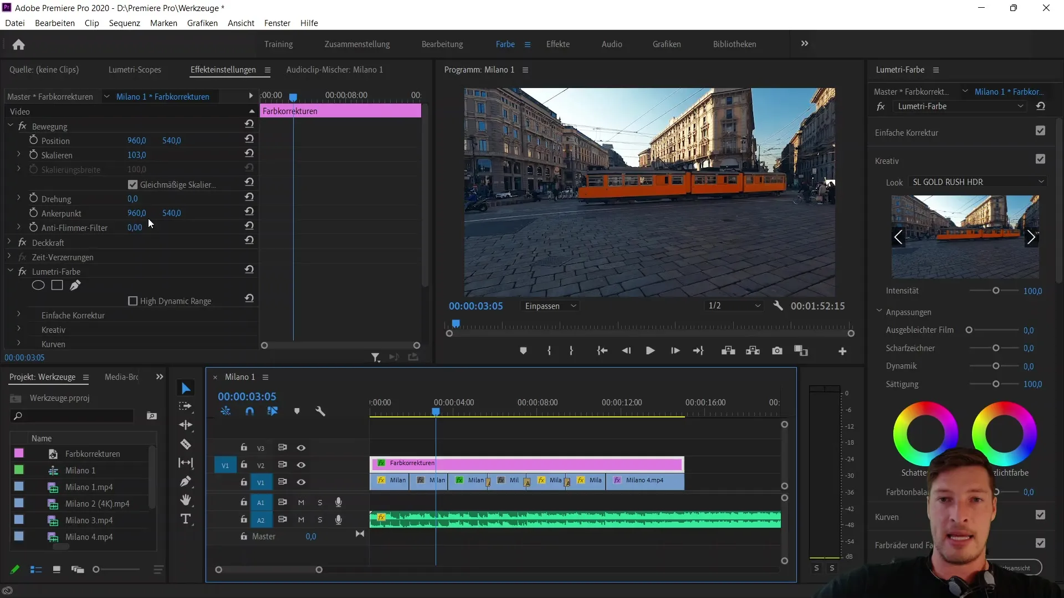Toggle Kurven section checkbox
This screenshot has height=598, width=1064.
(x=1040, y=515)
